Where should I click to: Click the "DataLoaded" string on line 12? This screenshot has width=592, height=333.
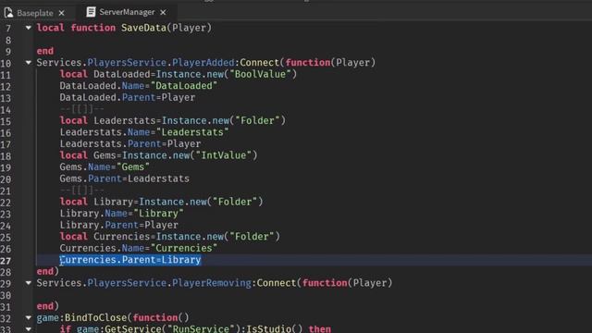click(x=184, y=86)
